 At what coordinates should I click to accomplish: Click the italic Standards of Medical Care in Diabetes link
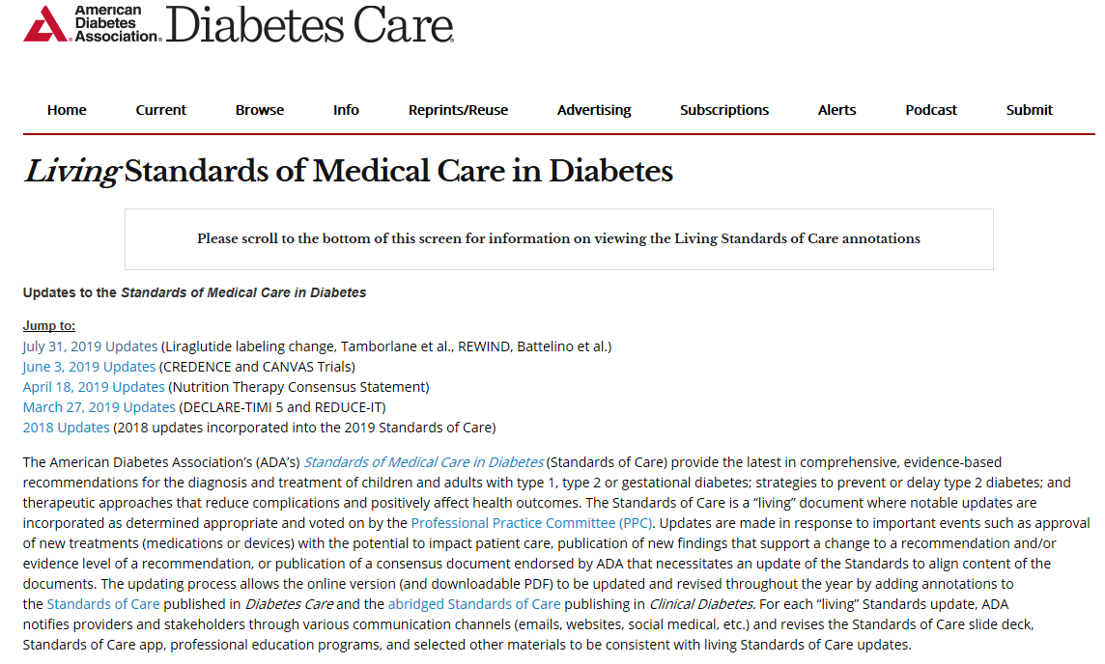point(423,462)
